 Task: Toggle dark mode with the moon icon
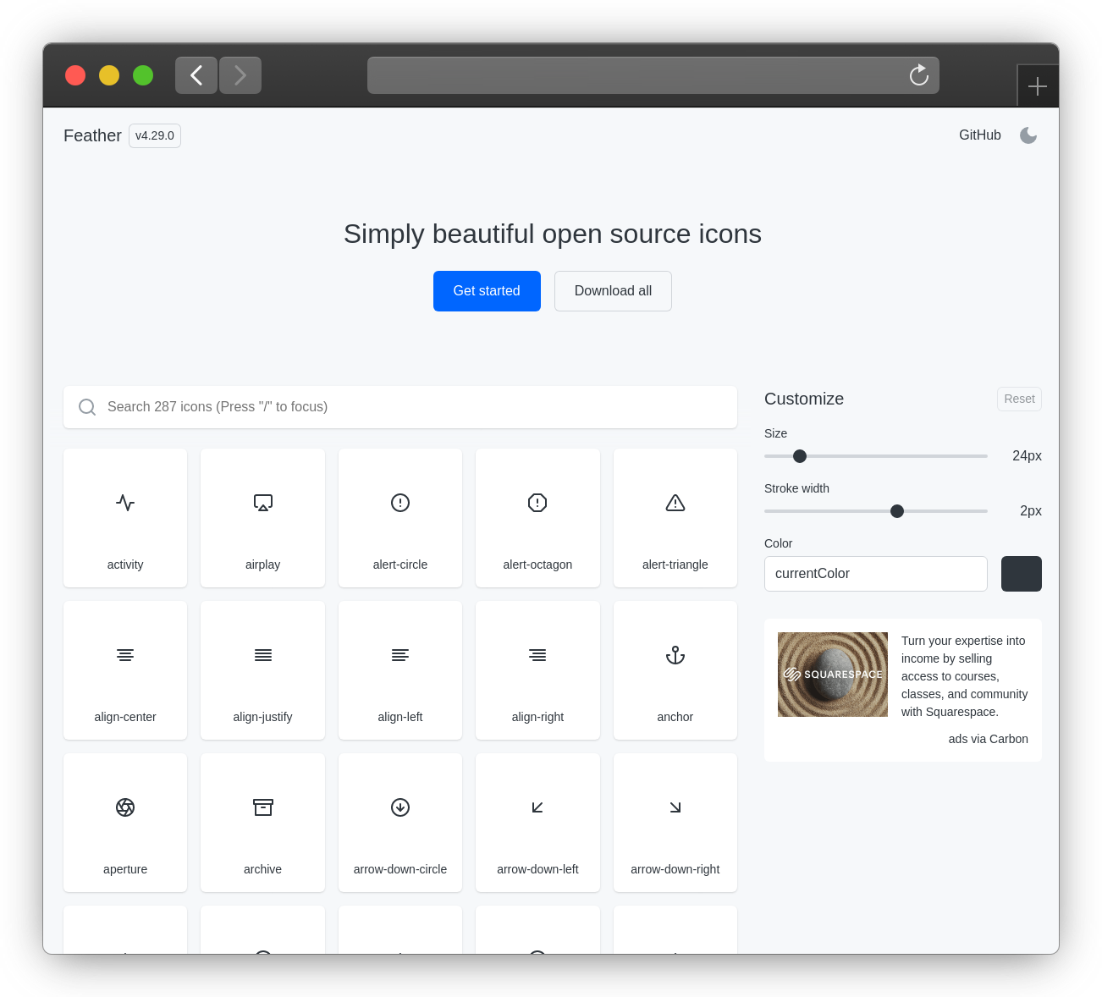1028,135
